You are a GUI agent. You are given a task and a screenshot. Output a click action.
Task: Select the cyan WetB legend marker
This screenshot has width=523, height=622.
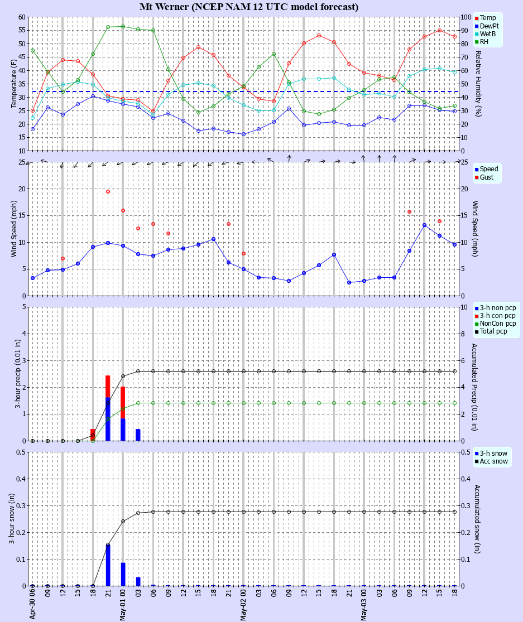(477, 34)
